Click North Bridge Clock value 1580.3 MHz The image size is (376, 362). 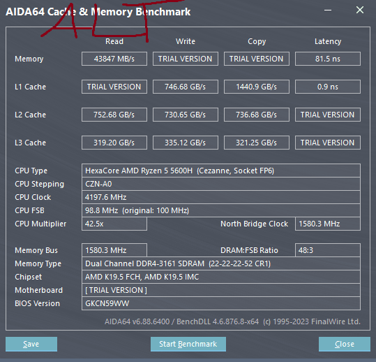(x=328, y=224)
